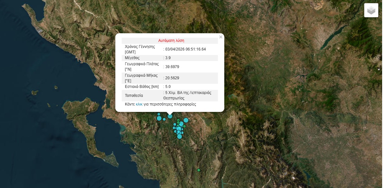Select the large leftmost cyan earthquake marker

(159, 118)
